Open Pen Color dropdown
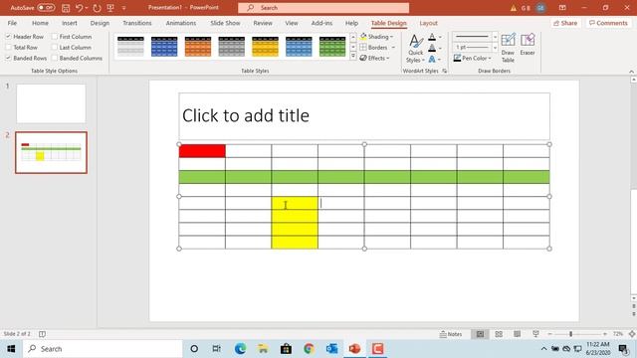The image size is (637, 358). [473, 59]
